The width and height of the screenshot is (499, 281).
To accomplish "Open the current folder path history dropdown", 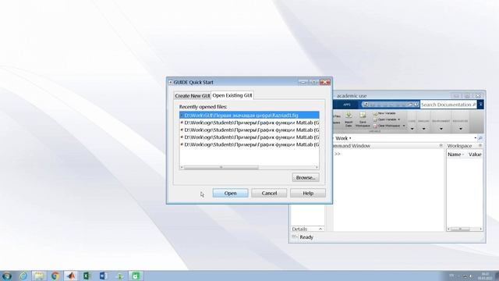I will (475, 138).
